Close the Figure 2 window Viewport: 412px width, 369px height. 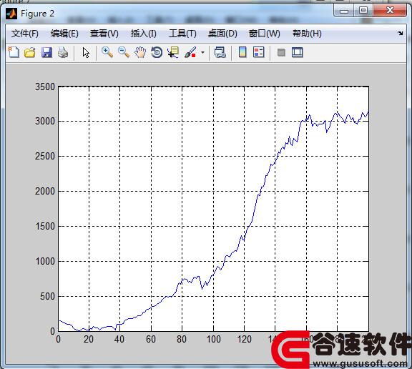point(390,11)
